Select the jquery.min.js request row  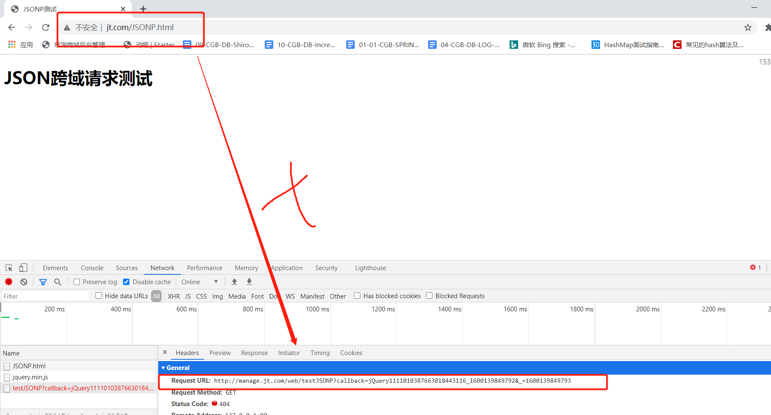click(x=79, y=377)
